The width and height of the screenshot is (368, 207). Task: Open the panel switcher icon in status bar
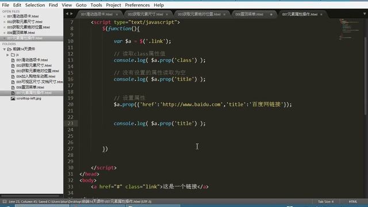(x=5, y=201)
